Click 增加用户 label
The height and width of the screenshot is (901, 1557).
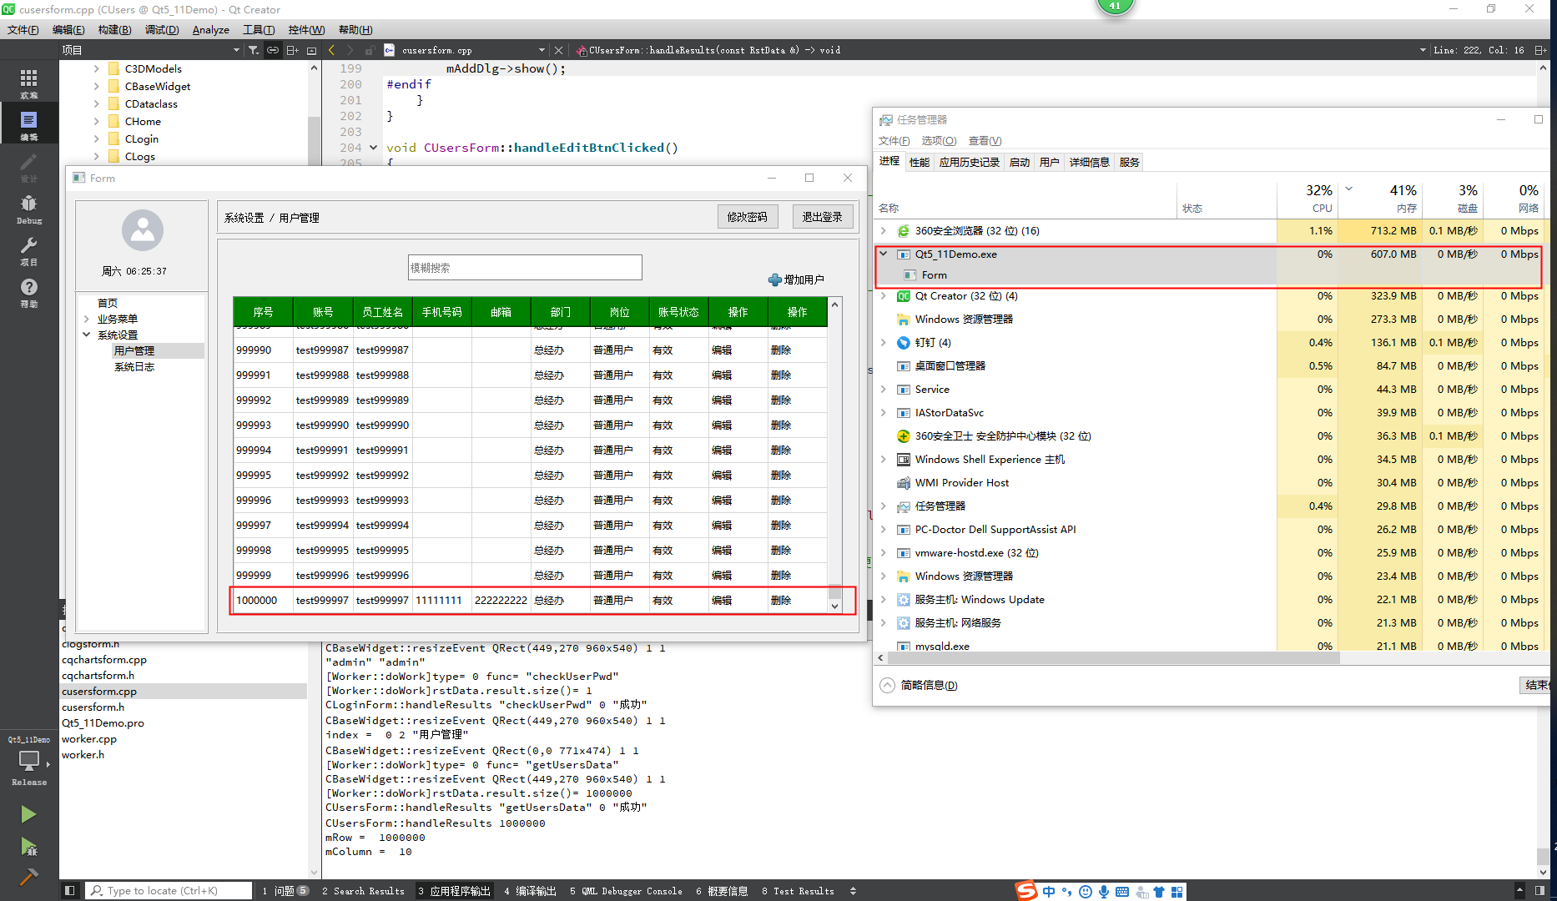pos(804,279)
